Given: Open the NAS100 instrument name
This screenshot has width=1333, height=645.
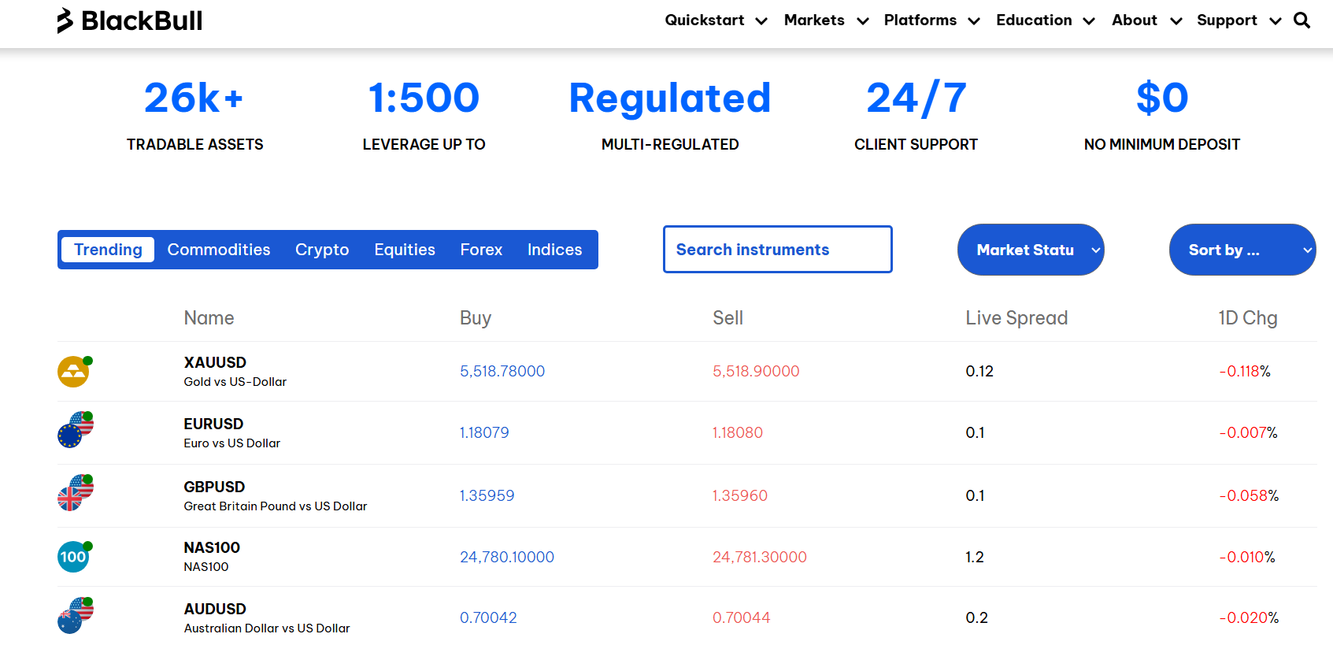Looking at the screenshot, I should (x=212, y=547).
